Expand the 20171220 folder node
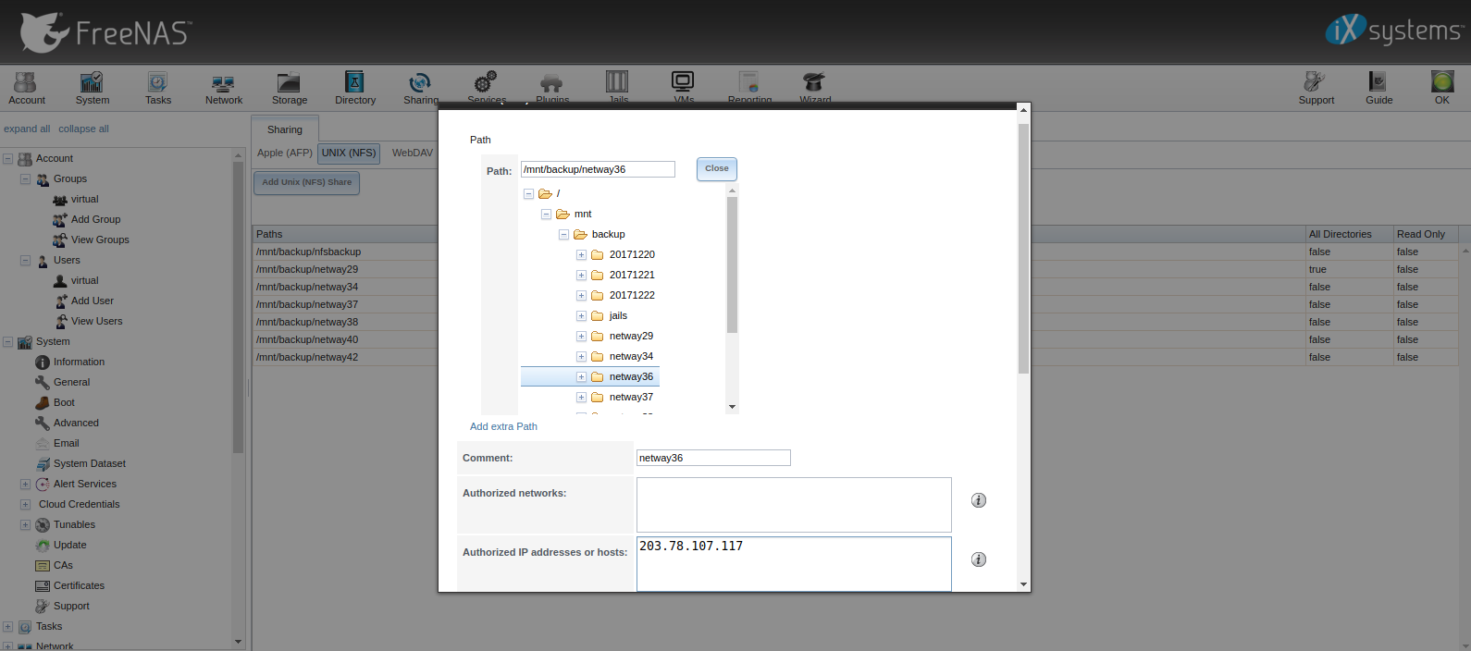The height and width of the screenshot is (651, 1471). pos(581,255)
